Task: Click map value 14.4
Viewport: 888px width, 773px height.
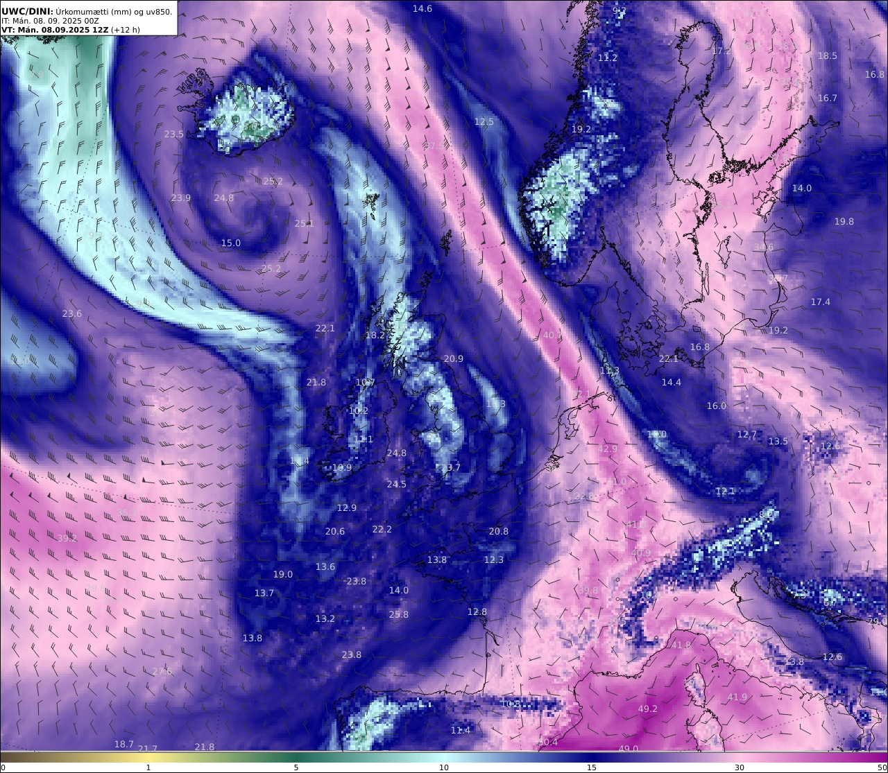Action: click(672, 383)
